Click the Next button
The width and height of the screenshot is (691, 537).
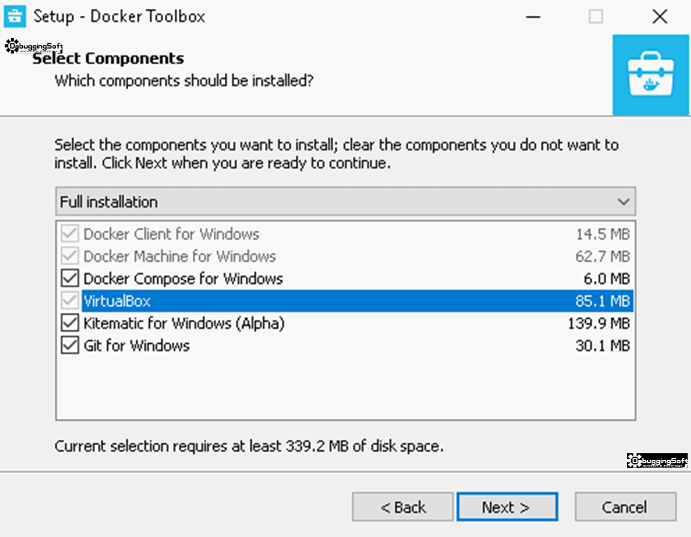(x=507, y=507)
